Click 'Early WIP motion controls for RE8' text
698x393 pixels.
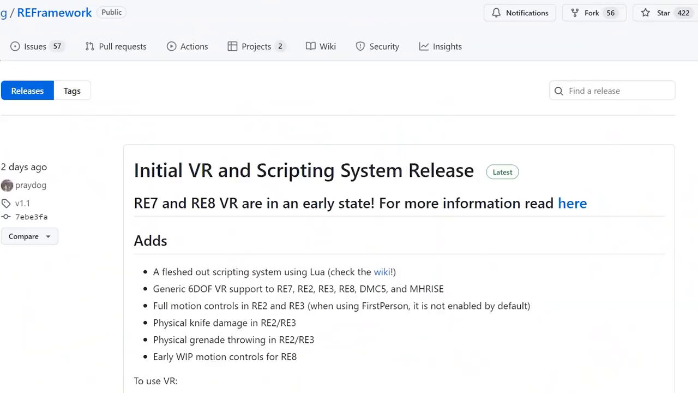225,356
